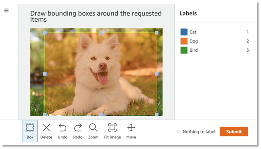Click the Fit image tool

112,131
